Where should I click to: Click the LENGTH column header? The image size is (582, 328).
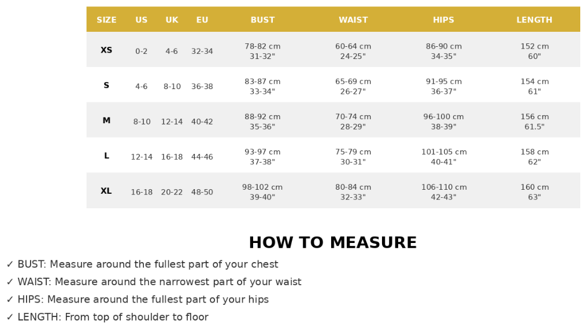(534, 20)
